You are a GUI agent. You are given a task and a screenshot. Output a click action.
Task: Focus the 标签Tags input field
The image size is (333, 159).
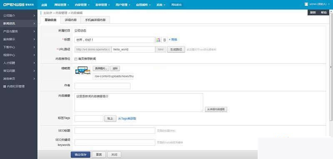(89, 119)
